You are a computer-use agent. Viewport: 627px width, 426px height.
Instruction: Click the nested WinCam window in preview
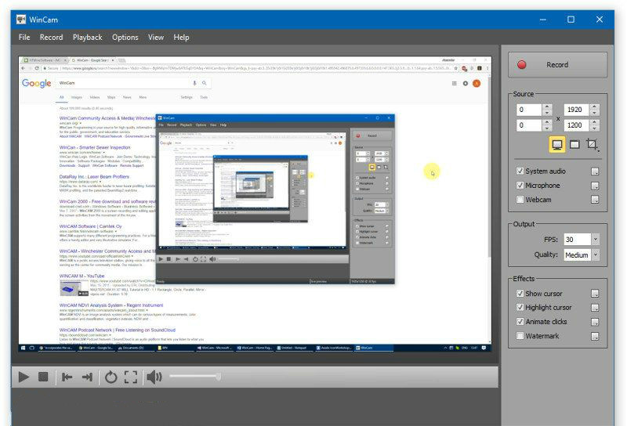point(275,199)
